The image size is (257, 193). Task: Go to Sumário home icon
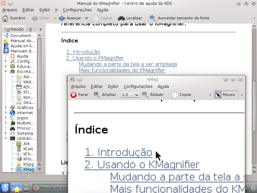click(x=5, y=18)
